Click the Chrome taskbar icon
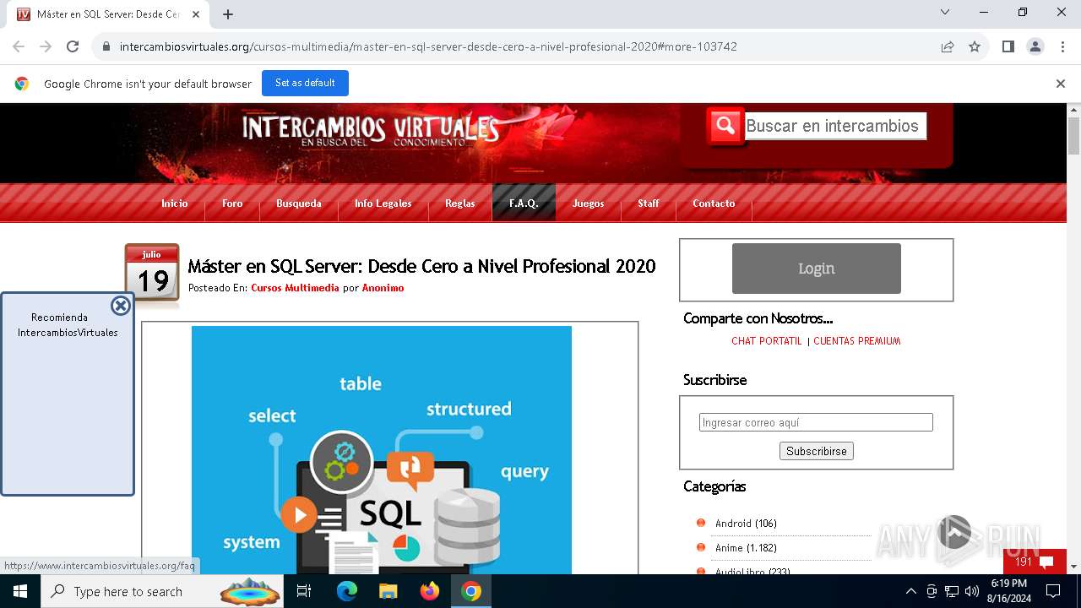 point(471,591)
